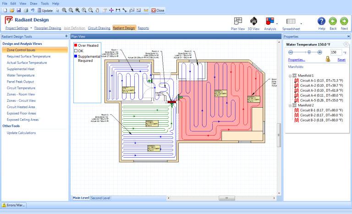Click the zoom in magnifier icon
This screenshot has height=214, width=352.
pos(84,11)
